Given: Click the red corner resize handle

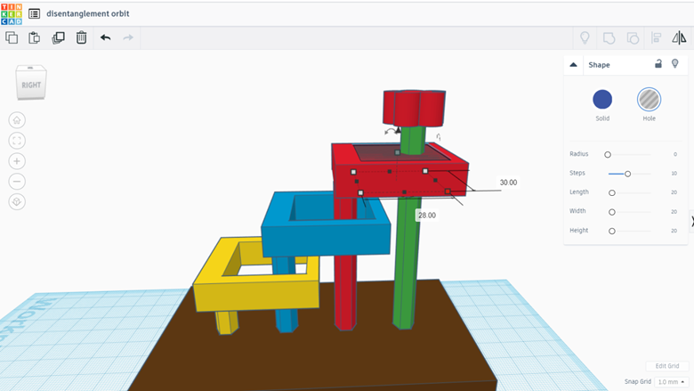Looking at the screenshot, I should pyautogui.click(x=448, y=191).
